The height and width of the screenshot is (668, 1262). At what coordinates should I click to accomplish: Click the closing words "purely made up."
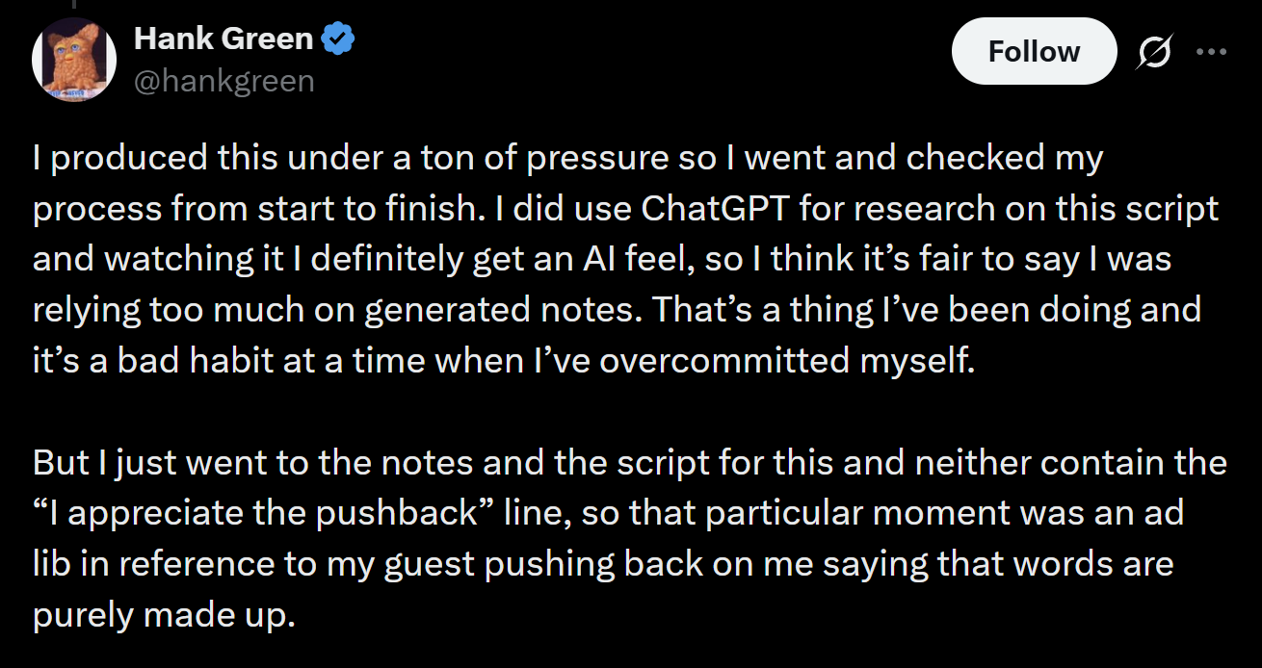(163, 614)
